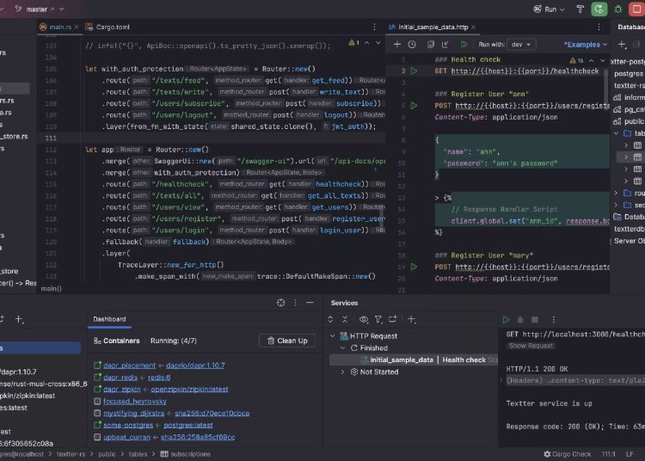
Task: Collapse the Finished node in Services tree
Action: pos(342,348)
